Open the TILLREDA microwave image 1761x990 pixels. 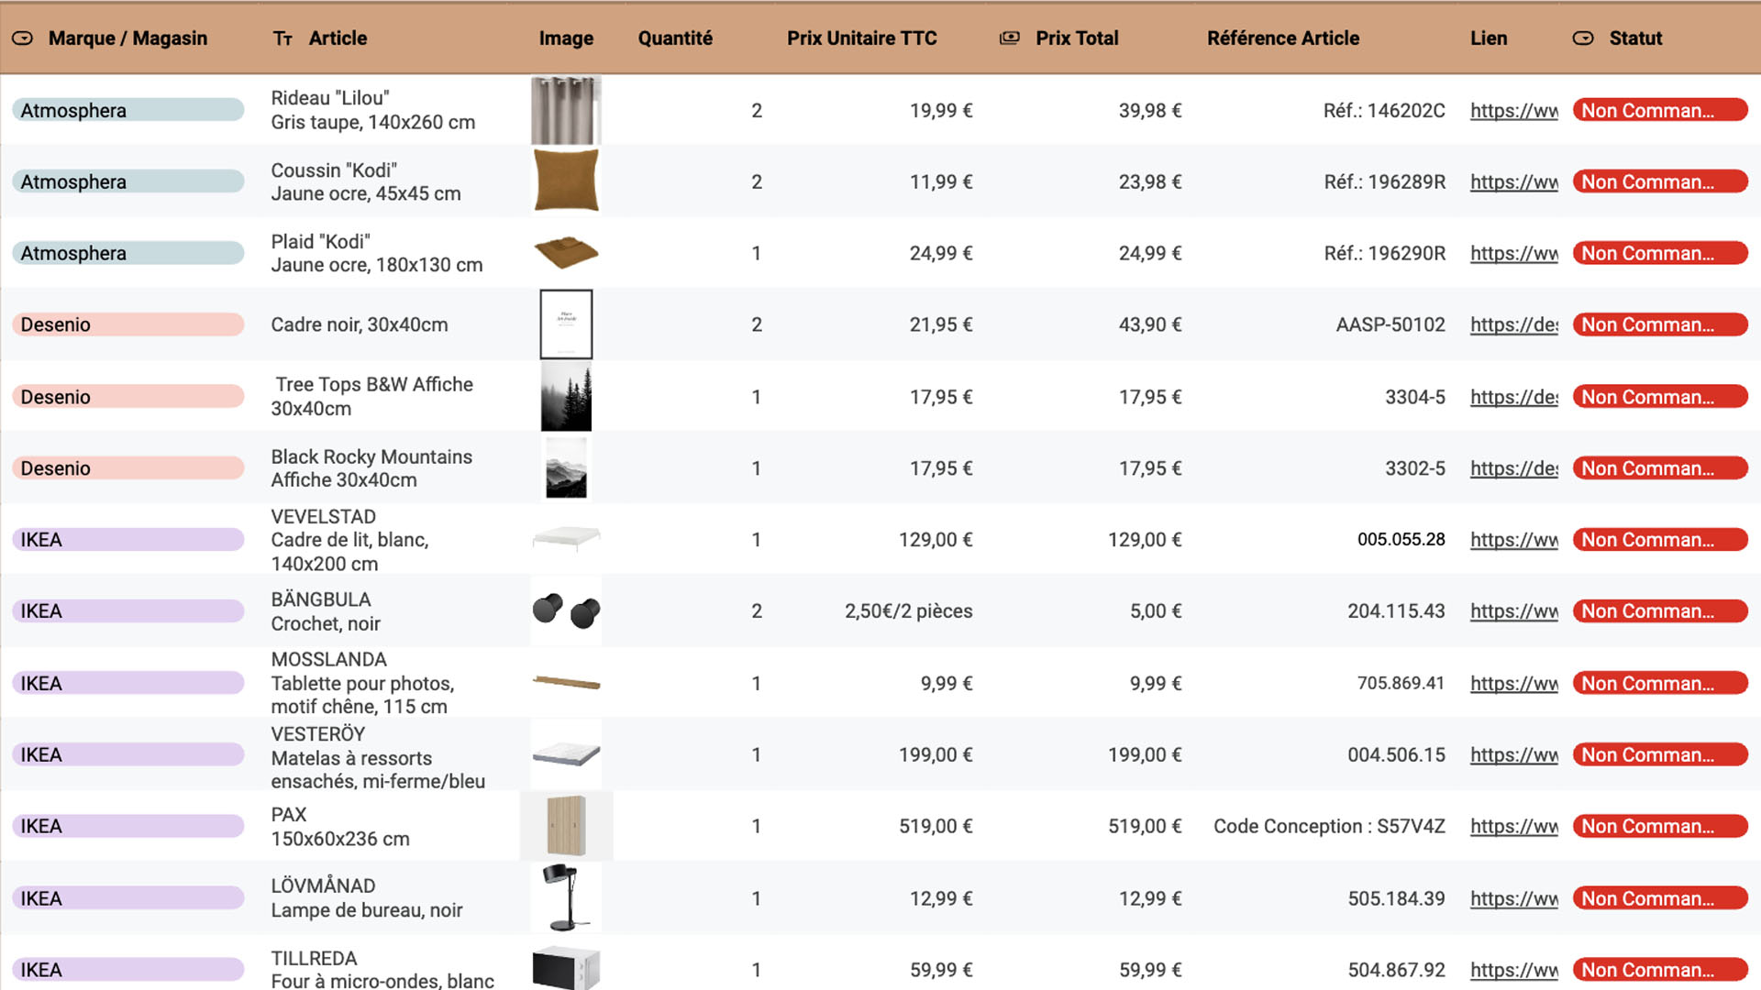click(566, 969)
